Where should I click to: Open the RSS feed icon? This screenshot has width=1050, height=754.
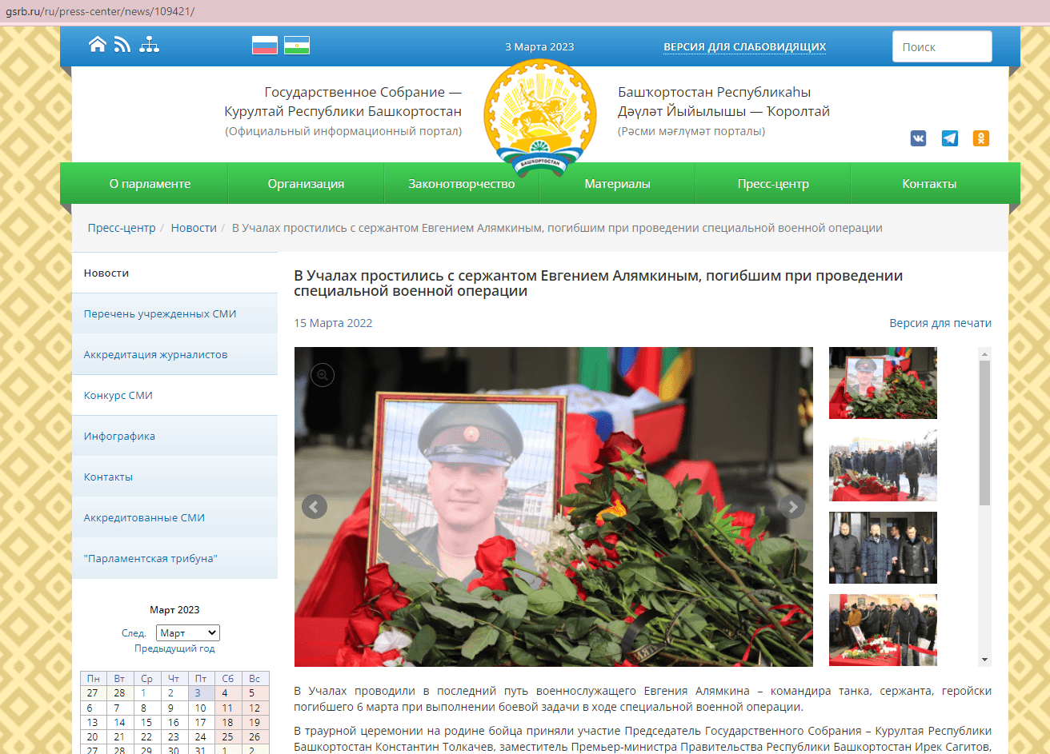point(122,45)
